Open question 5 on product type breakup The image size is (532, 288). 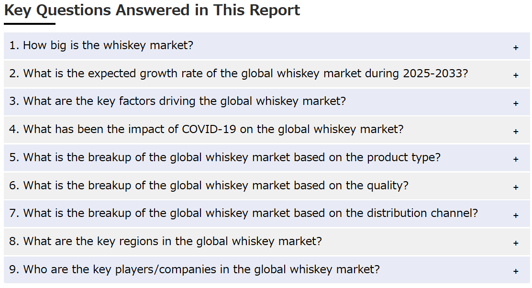point(266,157)
